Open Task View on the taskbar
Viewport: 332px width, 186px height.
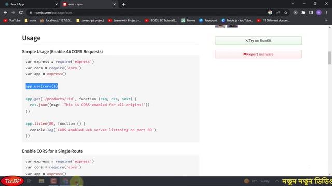tap(29, 181)
